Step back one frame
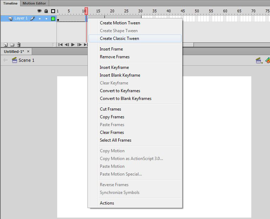Screen dimensions: 270x219 67,45
